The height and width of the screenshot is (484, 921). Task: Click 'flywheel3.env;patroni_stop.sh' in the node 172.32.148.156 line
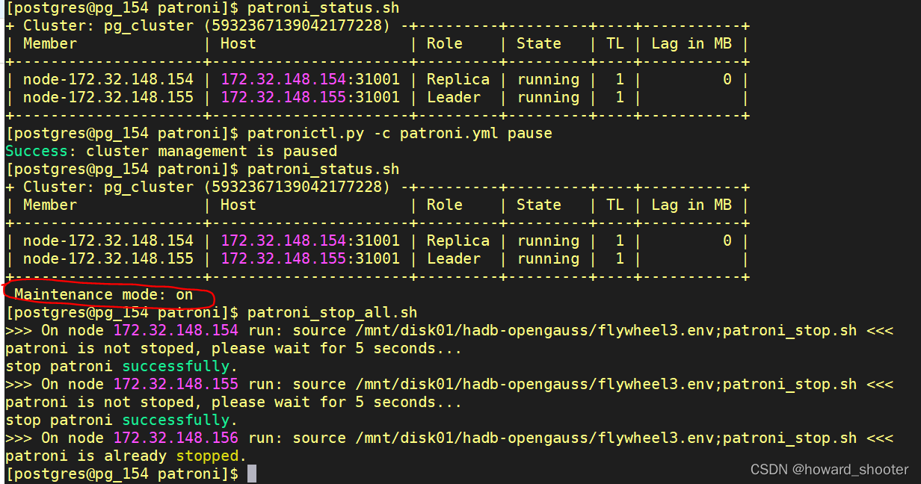coord(727,438)
